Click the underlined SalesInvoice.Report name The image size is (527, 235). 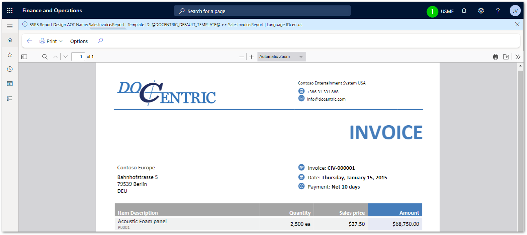pos(107,25)
